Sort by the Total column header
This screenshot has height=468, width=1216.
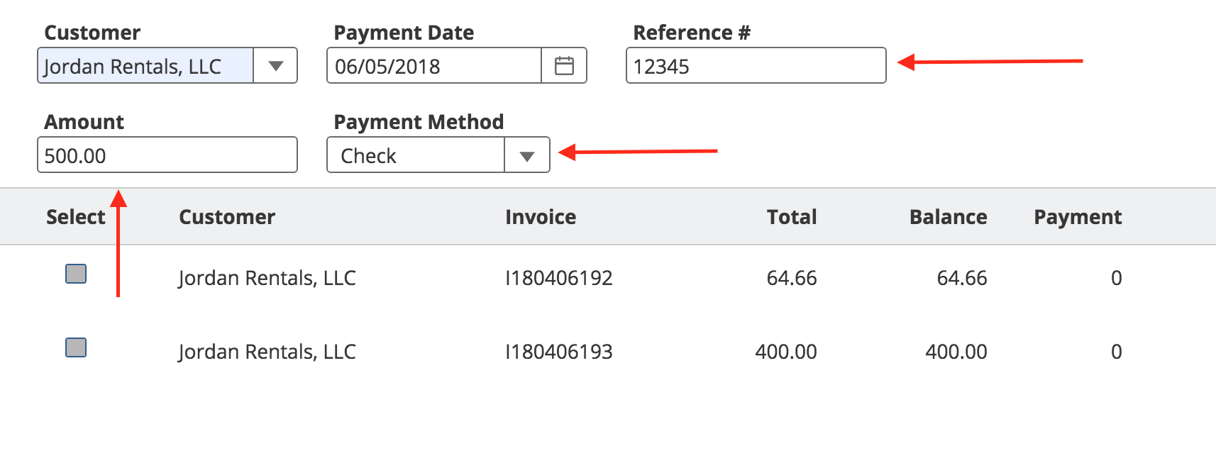point(792,217)
